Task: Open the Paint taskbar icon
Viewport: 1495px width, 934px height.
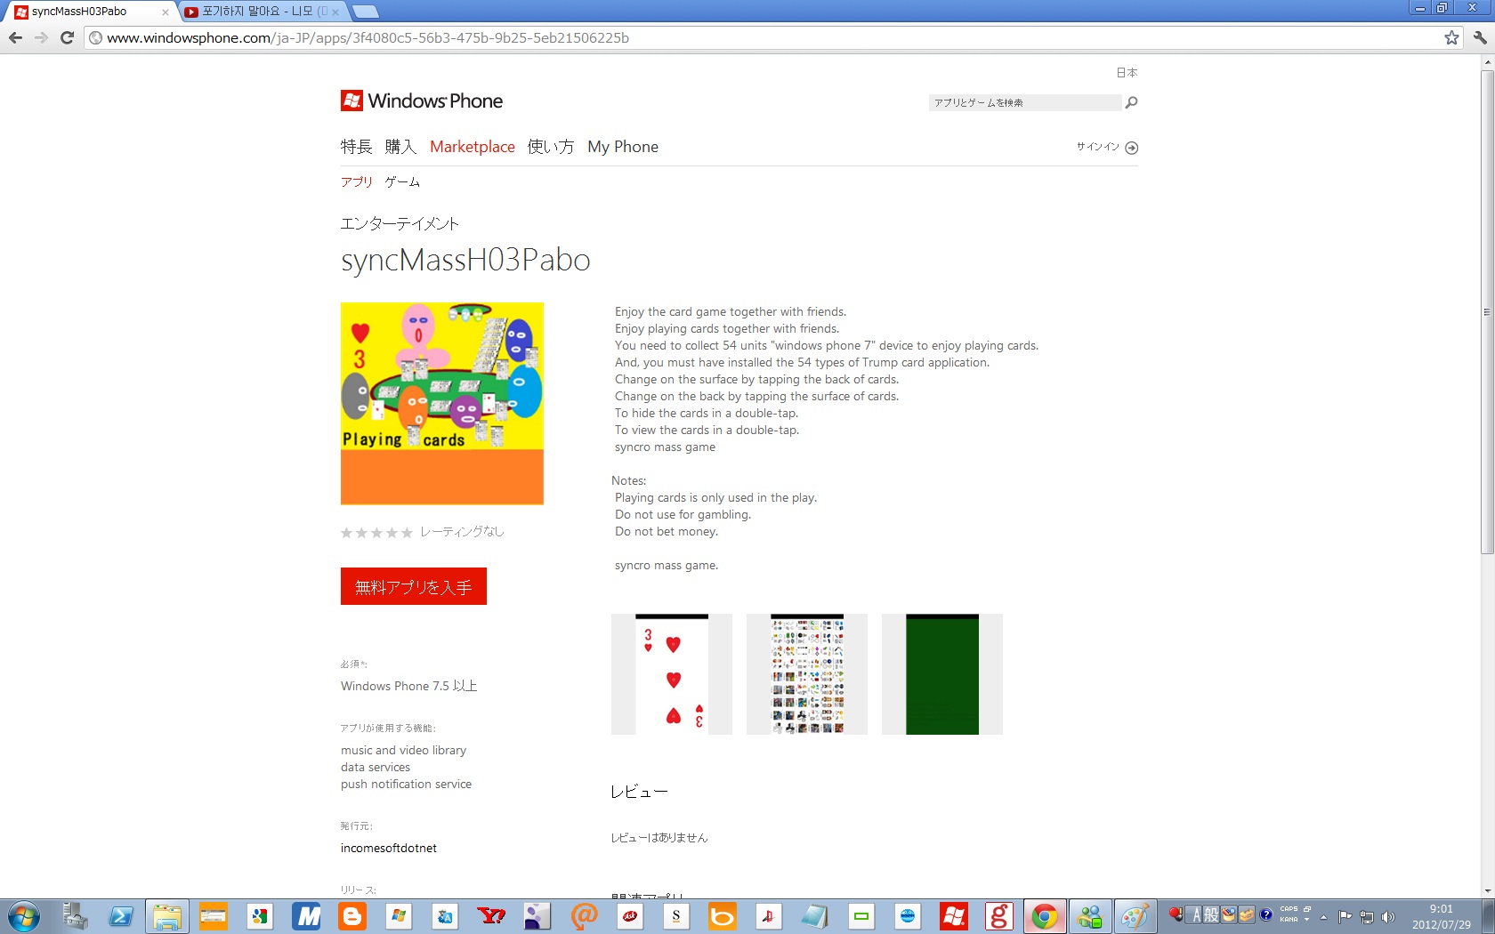Action: point(1135,916)
